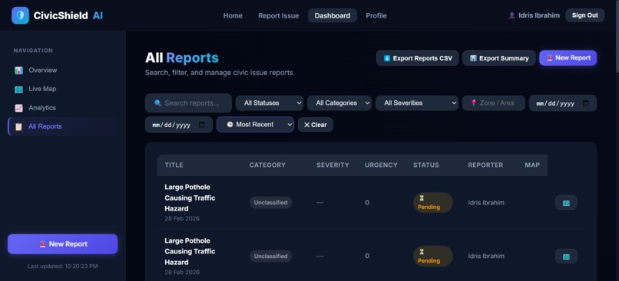The height and width of the screenshot is (281, 619).
Task: Click the Unclassified badge in the second row
Action: coord(271,256)
